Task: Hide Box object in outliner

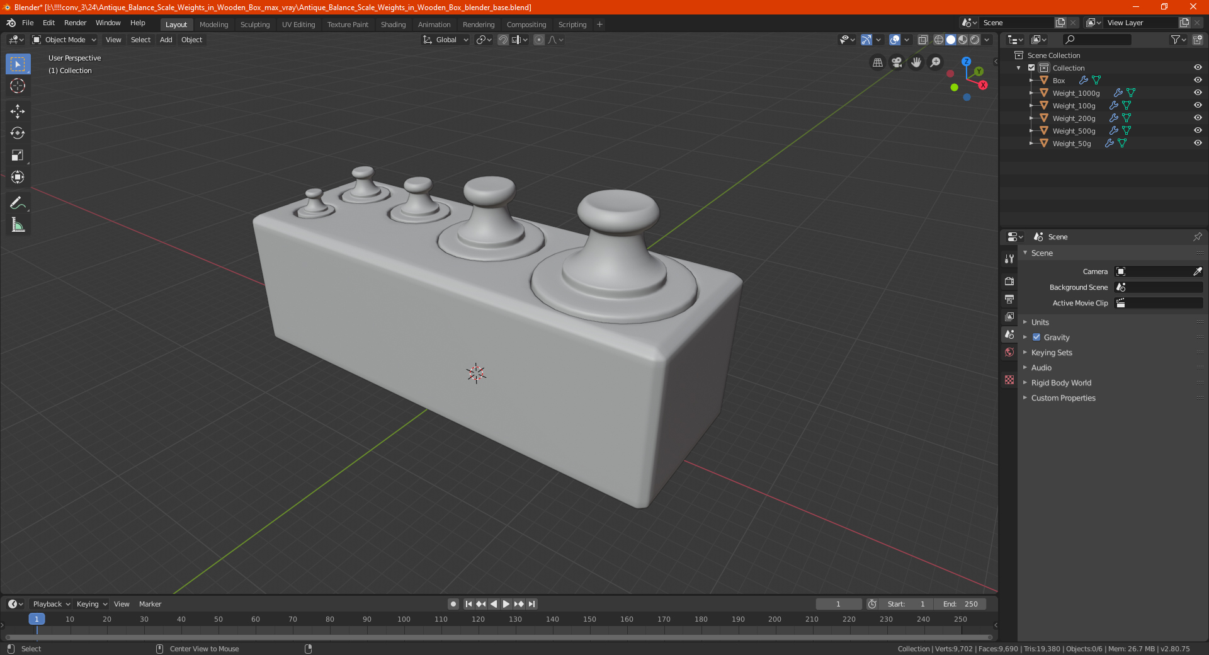Action: point(1198,80)
